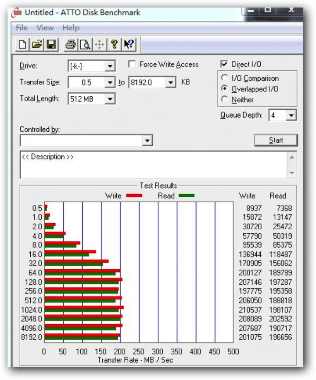
Task: Click the Save floppy disk icon
Action: [51, 45]
